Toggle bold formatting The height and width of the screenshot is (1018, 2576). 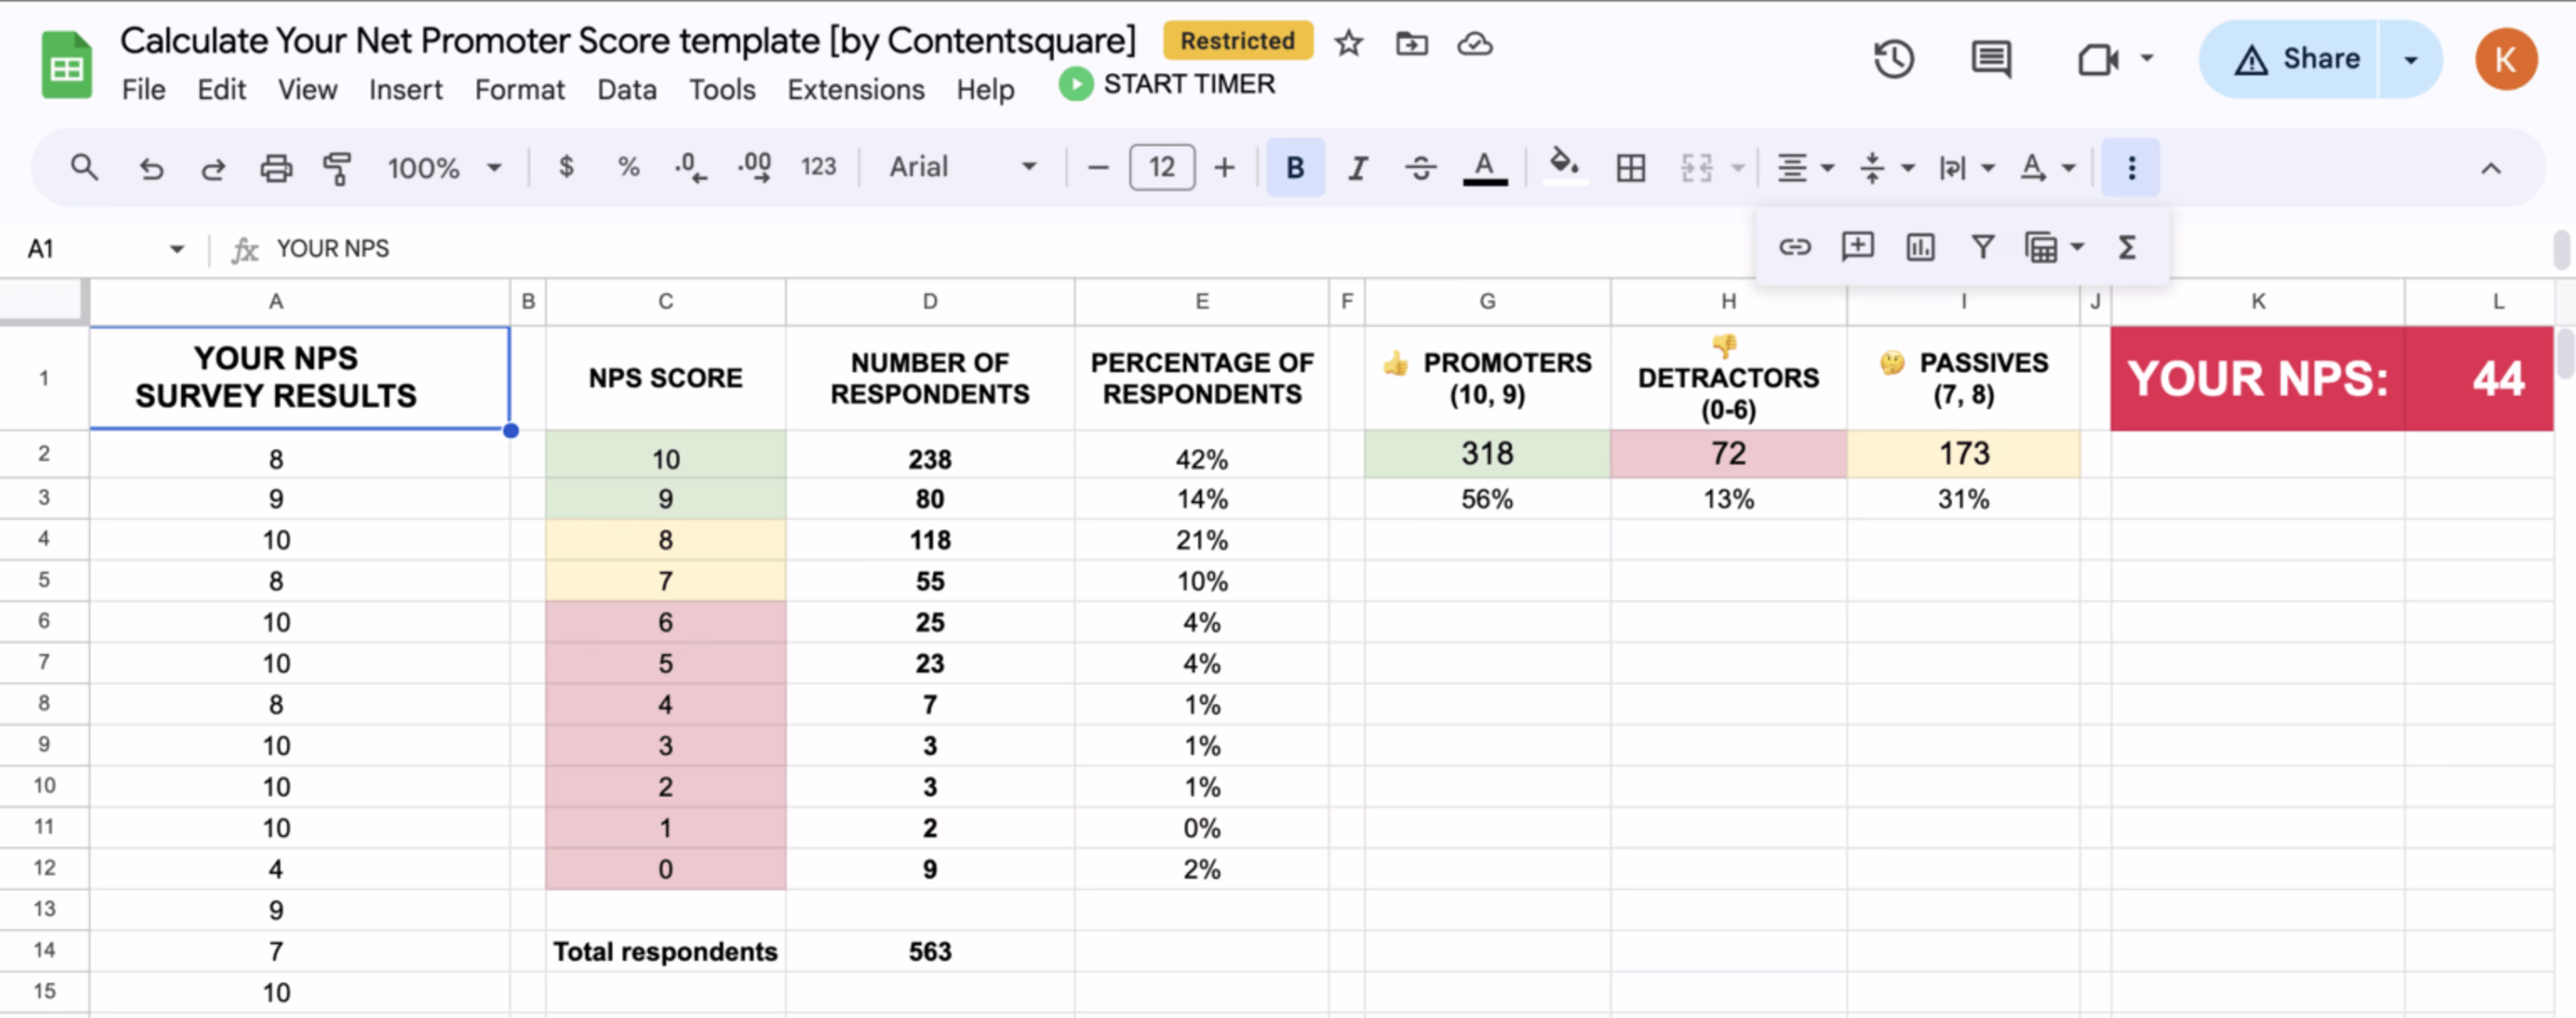[x=1295, y=168]
